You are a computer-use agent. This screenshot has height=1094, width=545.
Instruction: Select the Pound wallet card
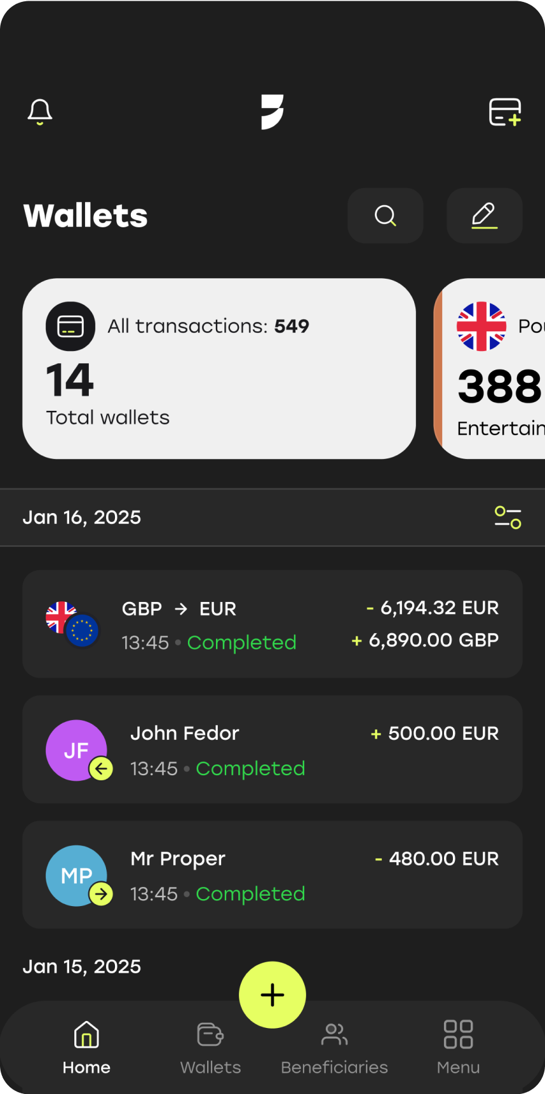(x=489, y=368)
